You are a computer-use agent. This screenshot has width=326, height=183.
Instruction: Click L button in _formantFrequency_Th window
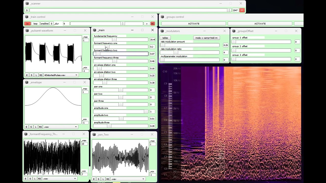click(x=35, y=179)
